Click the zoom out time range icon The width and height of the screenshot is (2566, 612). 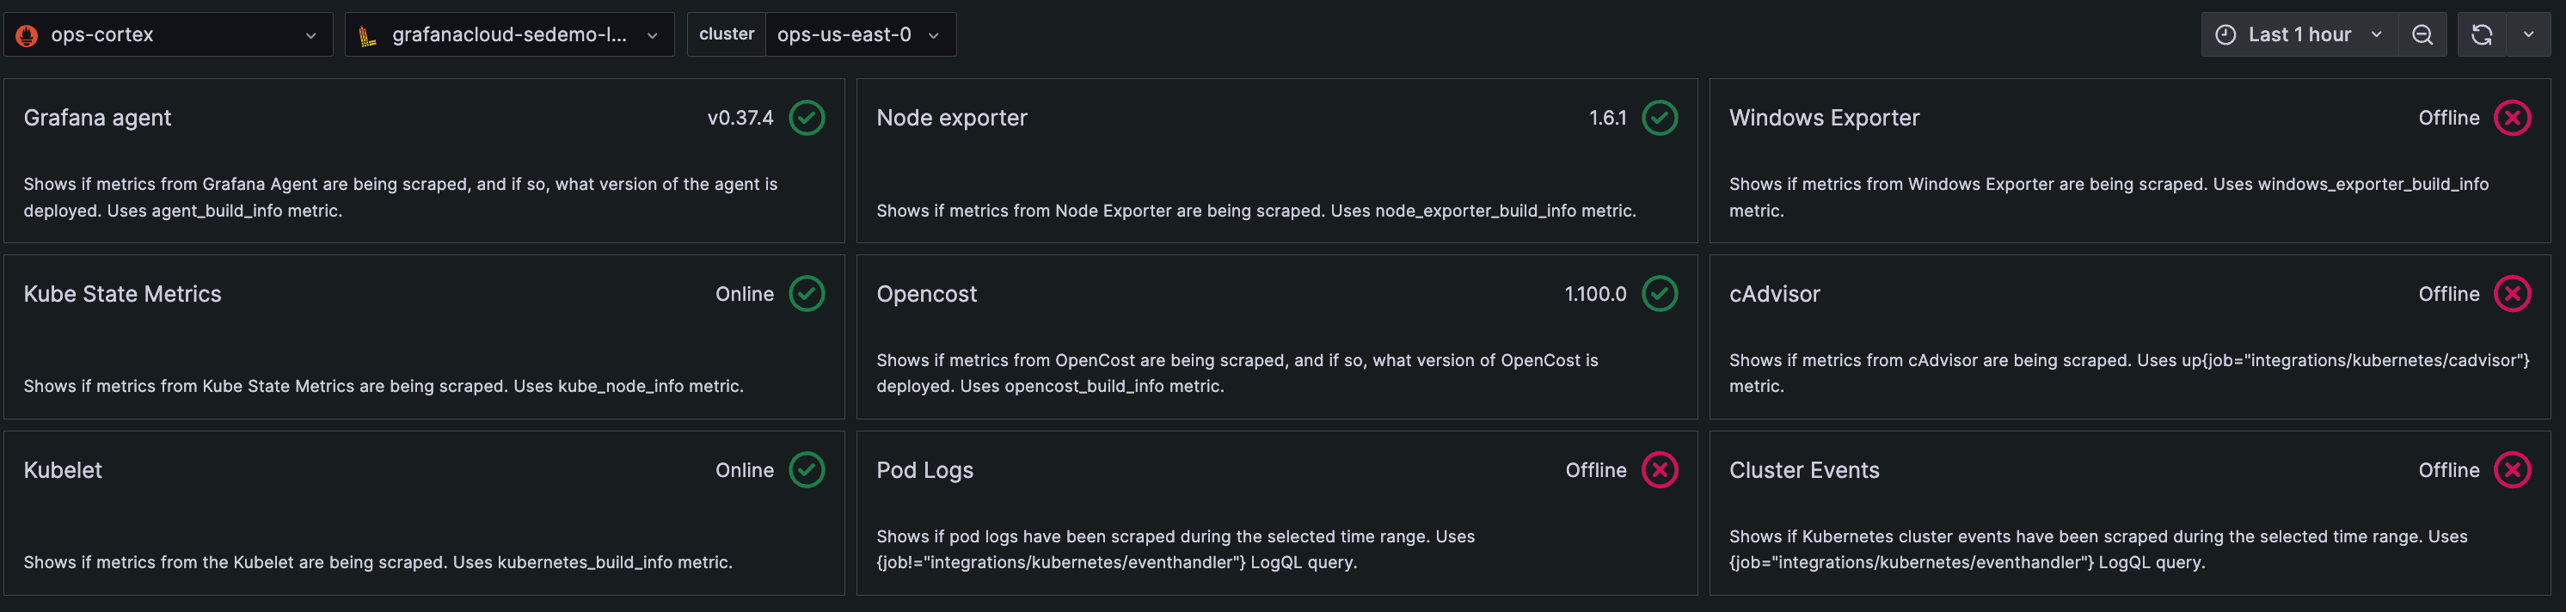coord(2422,35)
